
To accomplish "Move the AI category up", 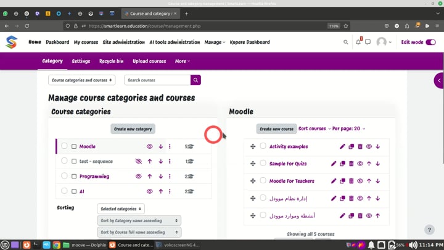I will pos(161,191).
